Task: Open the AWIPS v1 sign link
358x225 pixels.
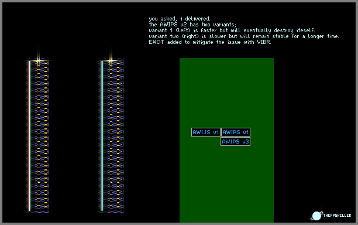Action: (x=236, y=132)
